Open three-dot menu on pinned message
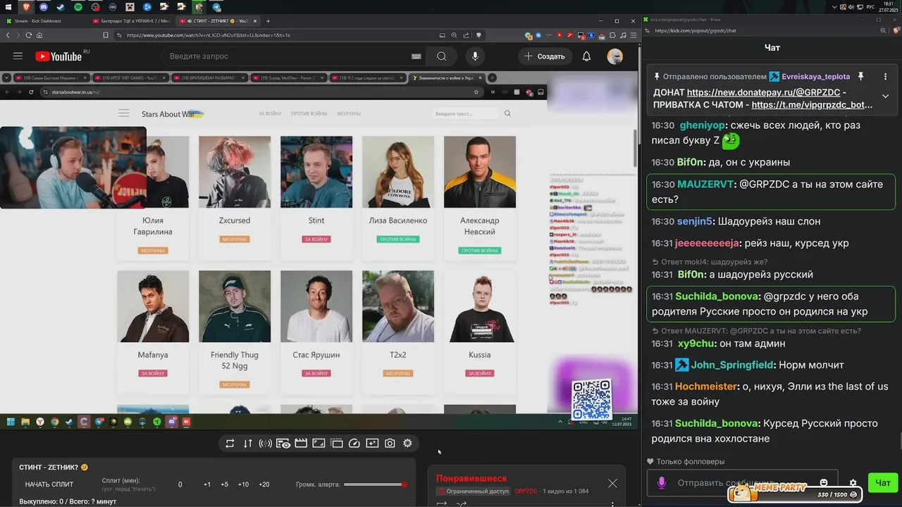The height and width of the screenshot is (507, 902). click(885, 76)
